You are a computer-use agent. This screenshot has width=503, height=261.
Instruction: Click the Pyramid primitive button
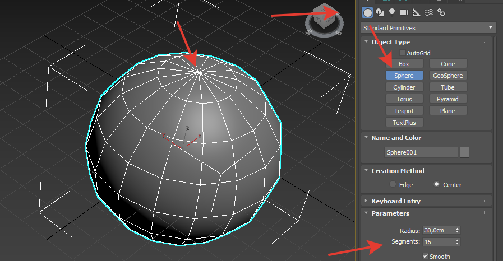pos(448,99)
